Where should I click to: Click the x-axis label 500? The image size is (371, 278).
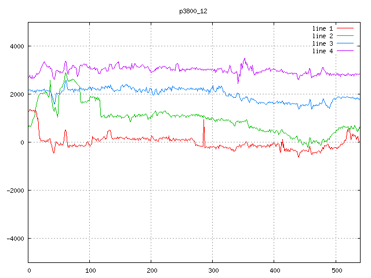pyautogui.click(x=337, y=270)
